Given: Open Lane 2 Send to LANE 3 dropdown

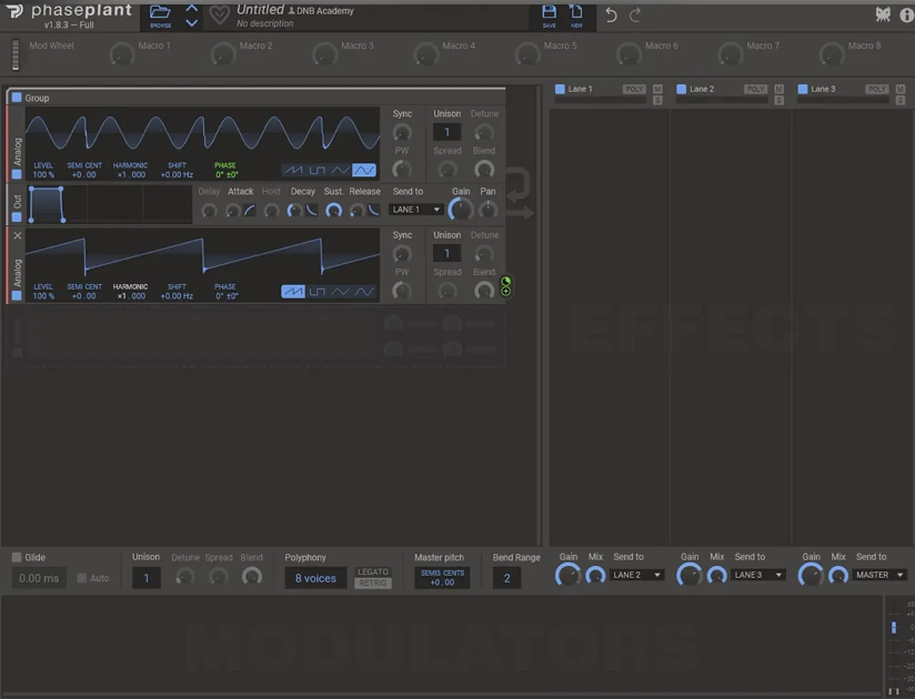Looking at the screenshot, I should 758,575.
